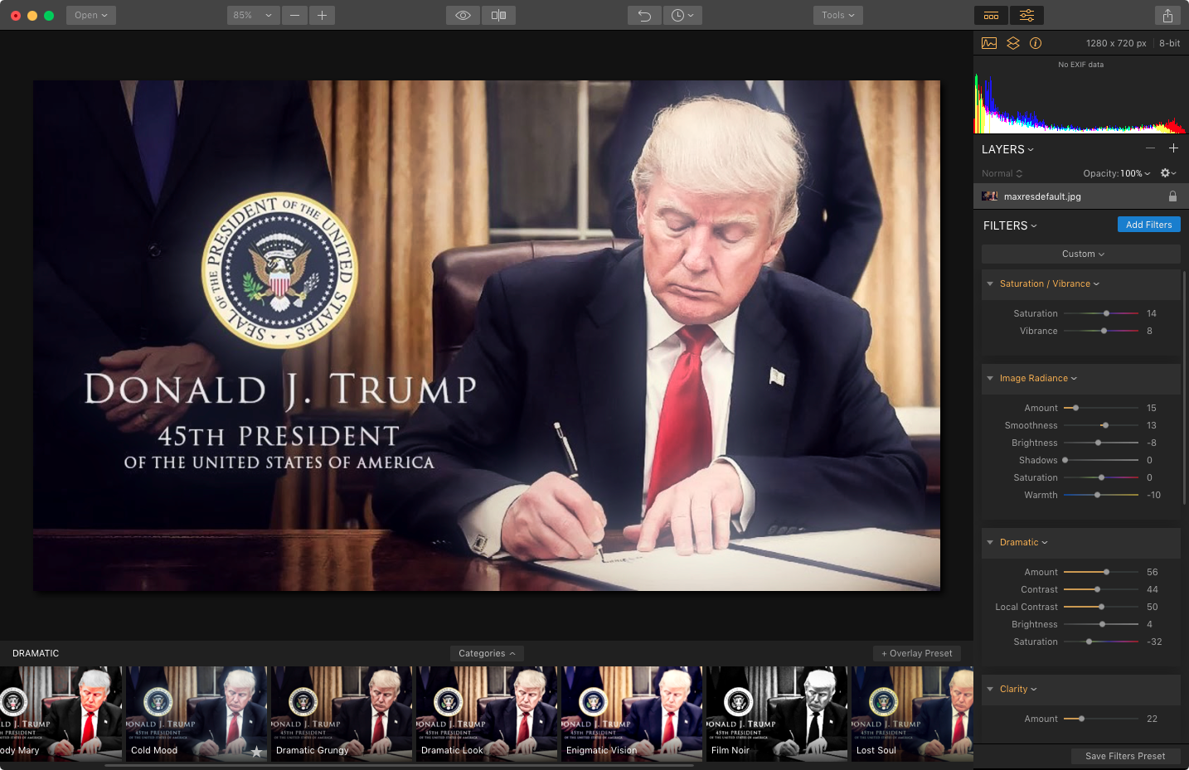Collapse the Image Radiance filter triangle
This screenshot has width=1189, height=770.
(x=990, y=378)
